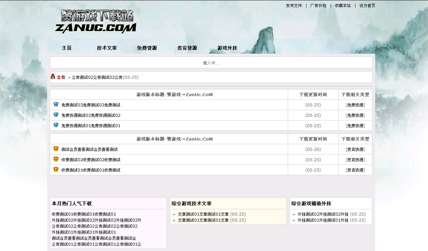Click the 载入中 loading banner area

pos(211,62)
